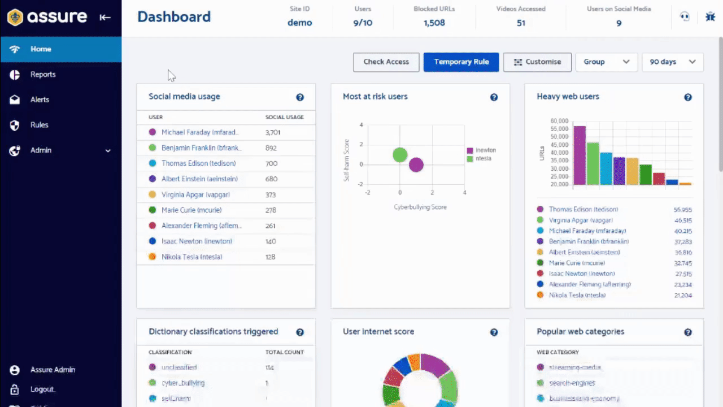Open support headset icon in header
This screenshot has height=407, width=723.
click(x=685, y=17)
